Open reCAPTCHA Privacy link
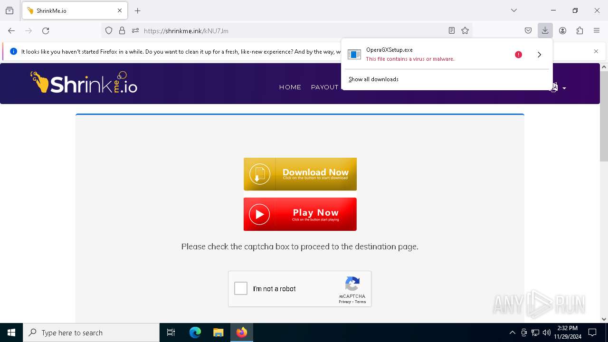 pos(345,302)
